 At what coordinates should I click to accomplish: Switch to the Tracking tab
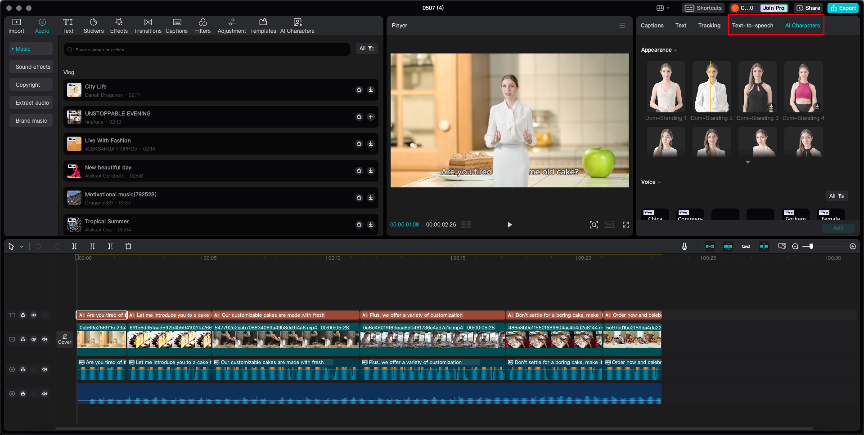click(x=709, y=26)
